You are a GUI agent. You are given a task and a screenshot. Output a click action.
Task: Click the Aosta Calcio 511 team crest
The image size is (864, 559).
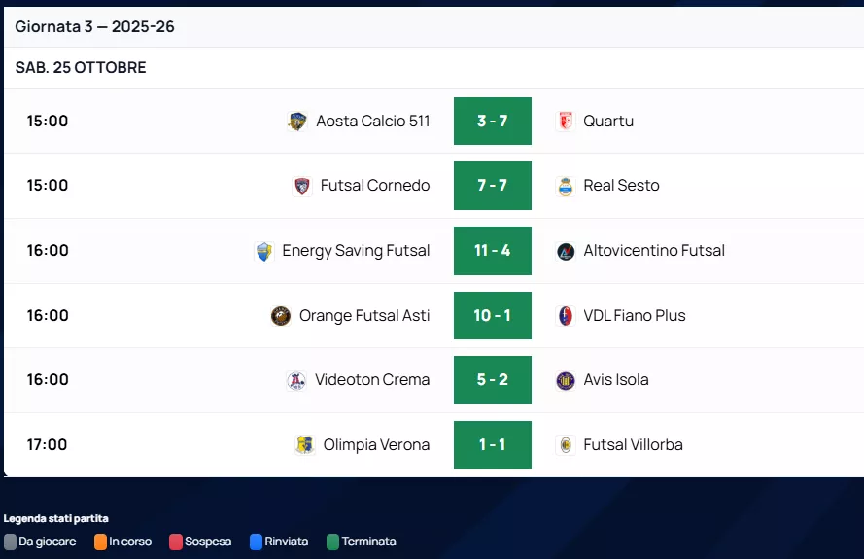click(x=297, y=122)
